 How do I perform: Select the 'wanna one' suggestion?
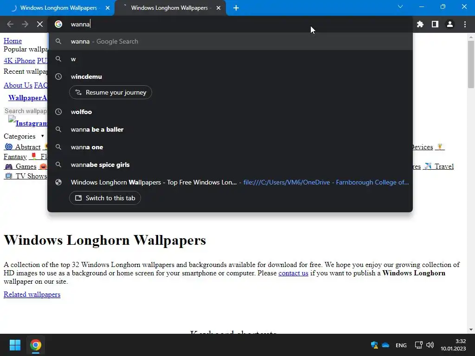[230, 147]
